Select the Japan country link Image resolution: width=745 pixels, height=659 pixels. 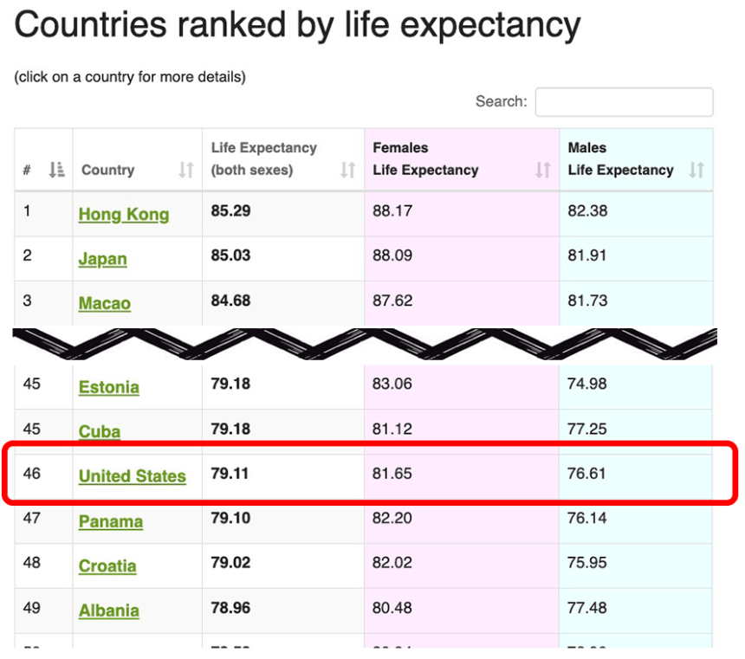point(102,259)
